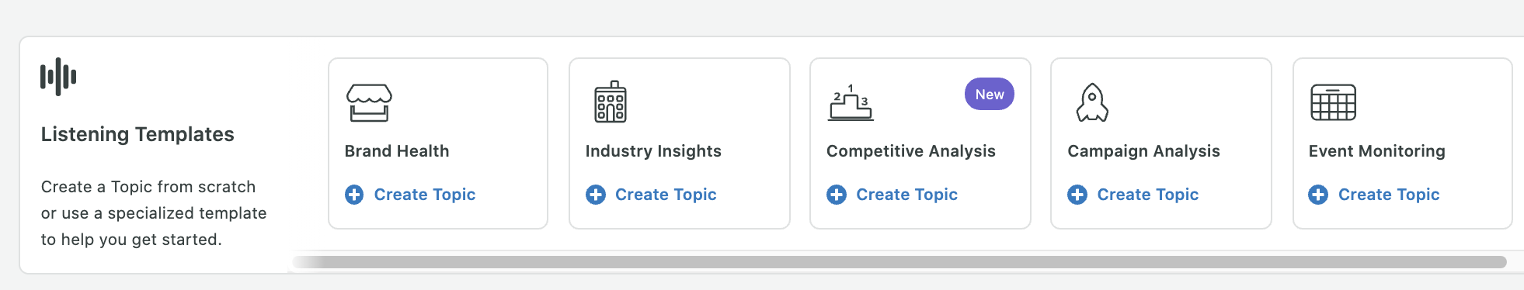Select the Event Monitoring card title
The height and width of the screenshot is (290, 1524).
point(1376,151)
